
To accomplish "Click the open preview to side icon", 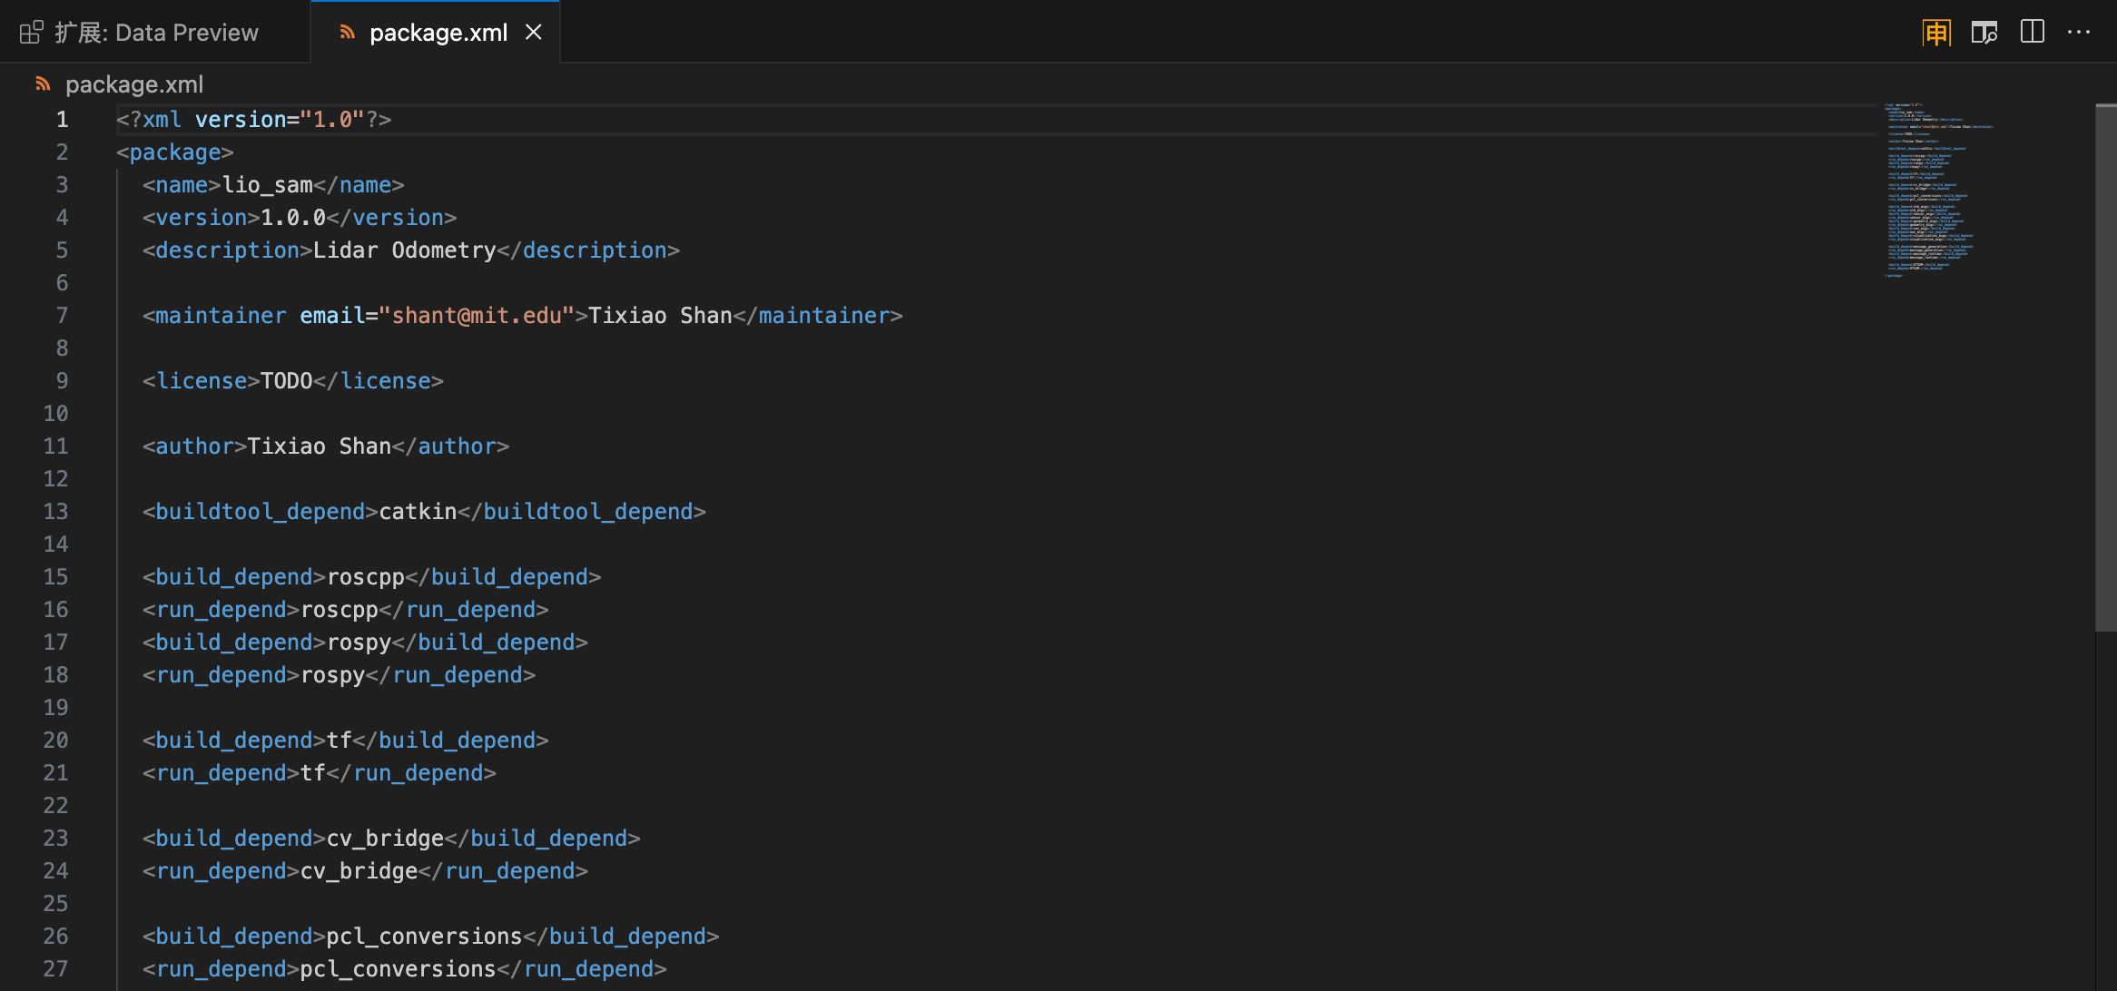I will click(x=1984, y=33).
